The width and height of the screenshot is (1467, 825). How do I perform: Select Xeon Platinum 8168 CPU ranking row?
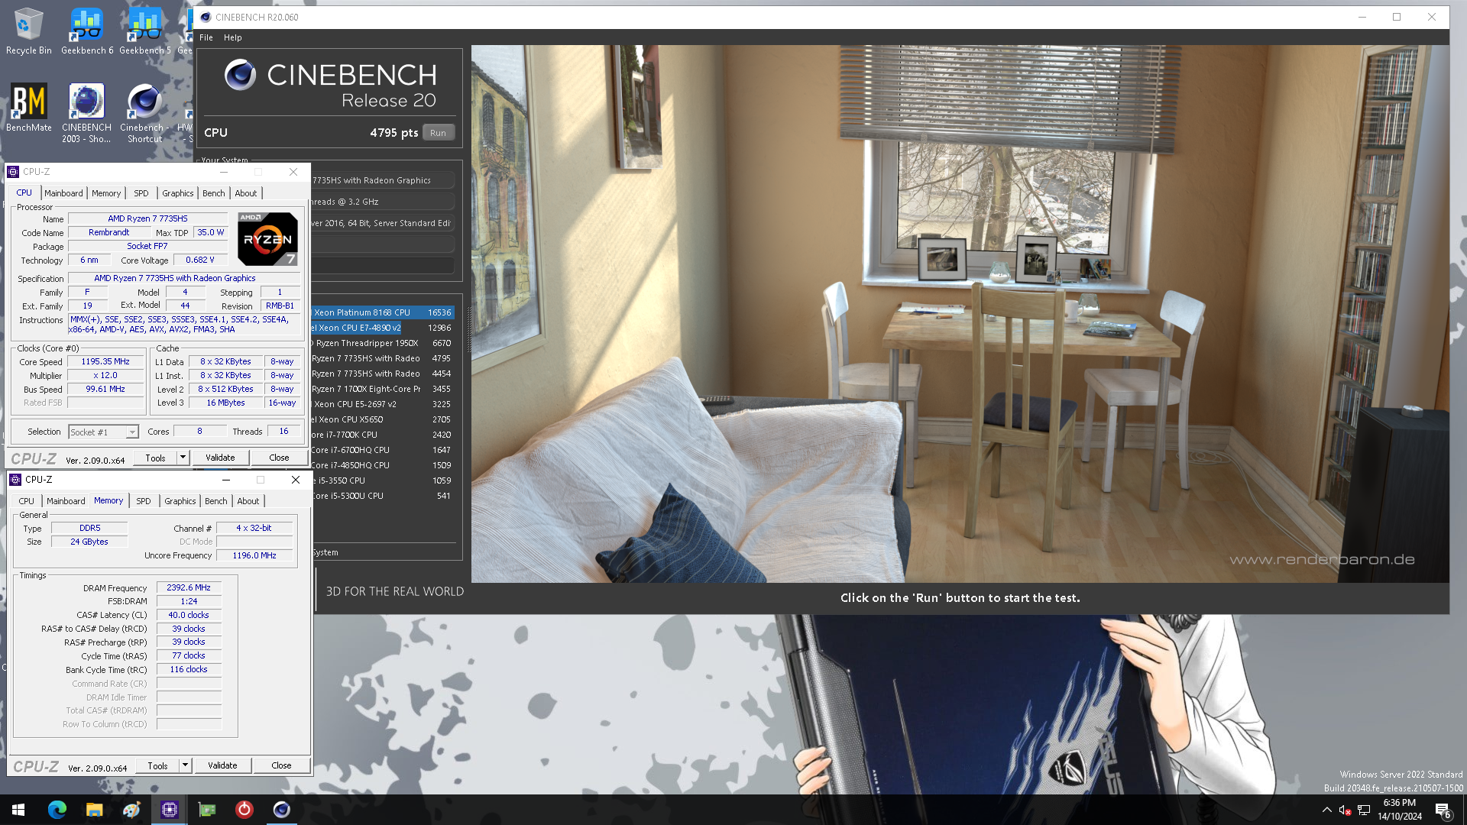382,312
